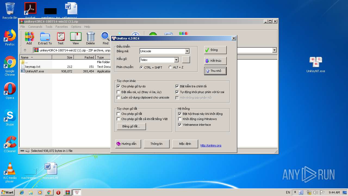Select keymap.txt in the WinRAR list
The image size is (348, 196).
coord(33,67)
